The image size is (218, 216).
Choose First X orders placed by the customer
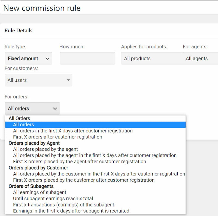(x=84, y=180)
